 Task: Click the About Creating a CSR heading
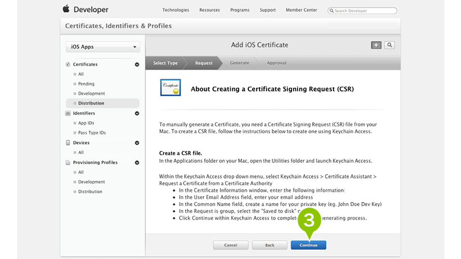272,89
